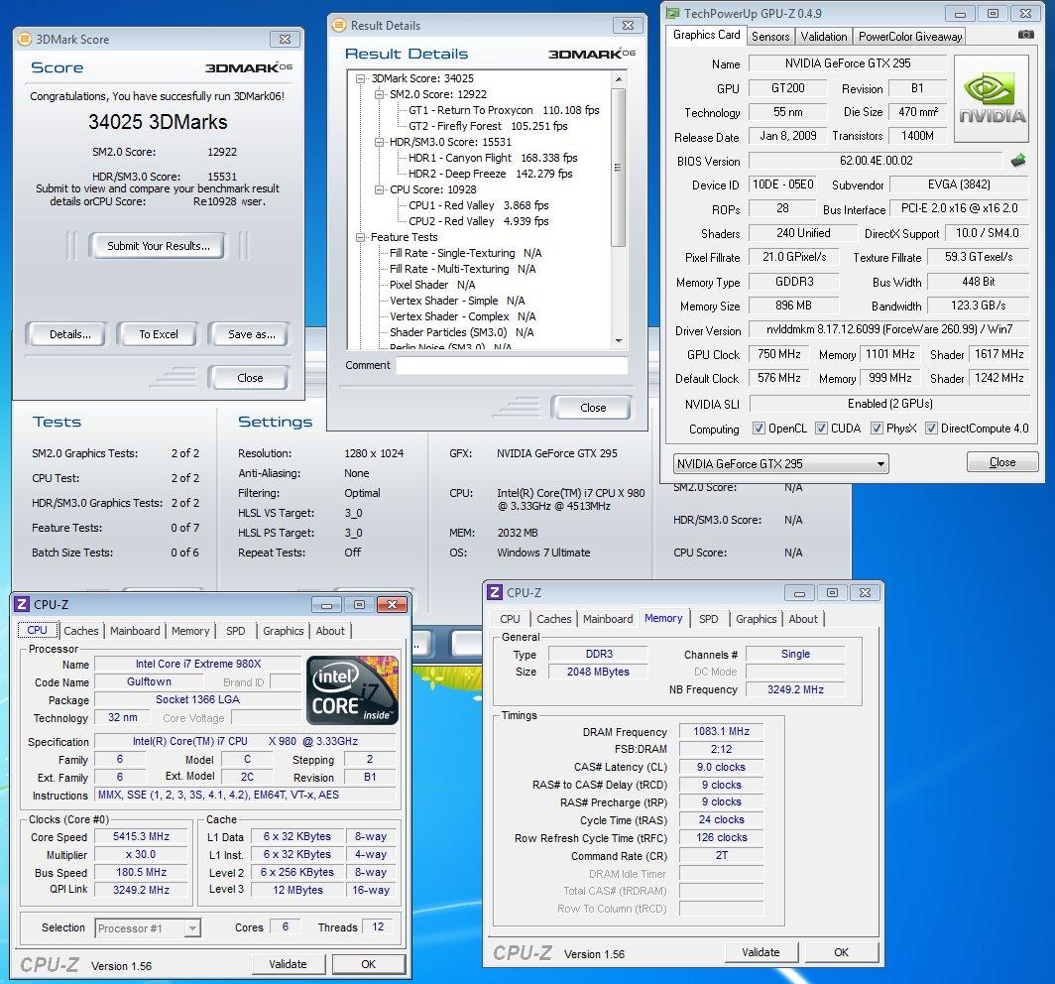Click Validate in CPU-Z Memory window

point(761,951)
